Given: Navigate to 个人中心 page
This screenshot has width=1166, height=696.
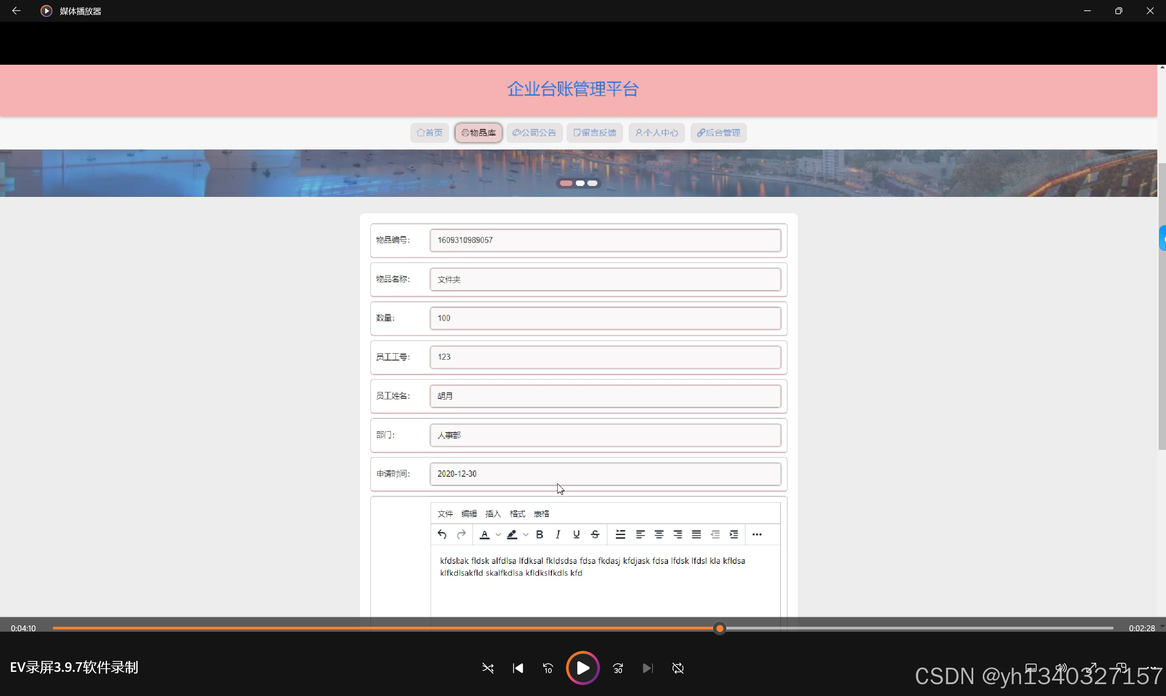Looking at the screenshot, I should 657,133.
